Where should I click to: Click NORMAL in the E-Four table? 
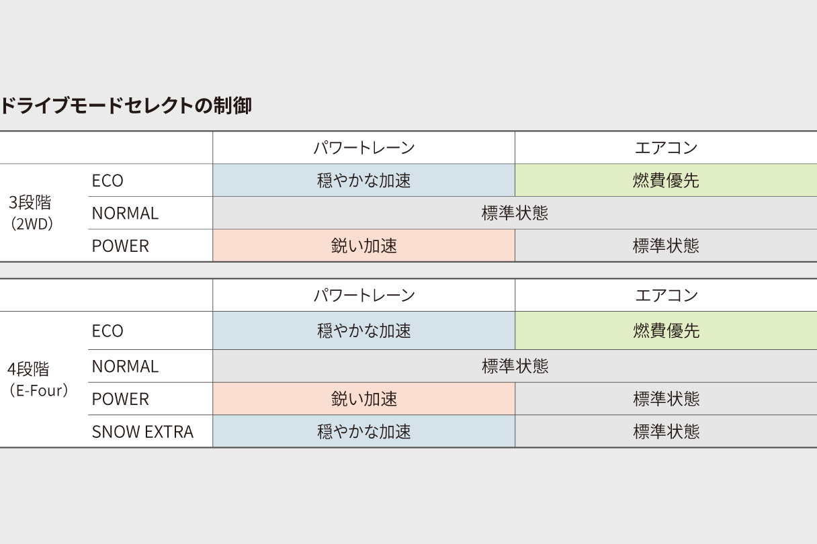[125, 367]
